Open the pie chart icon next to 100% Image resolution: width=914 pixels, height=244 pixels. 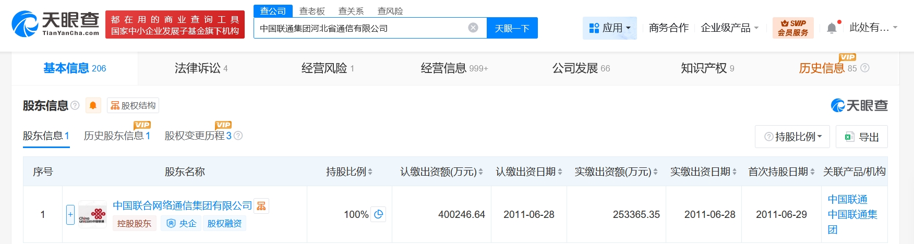[x=379, y=214]
